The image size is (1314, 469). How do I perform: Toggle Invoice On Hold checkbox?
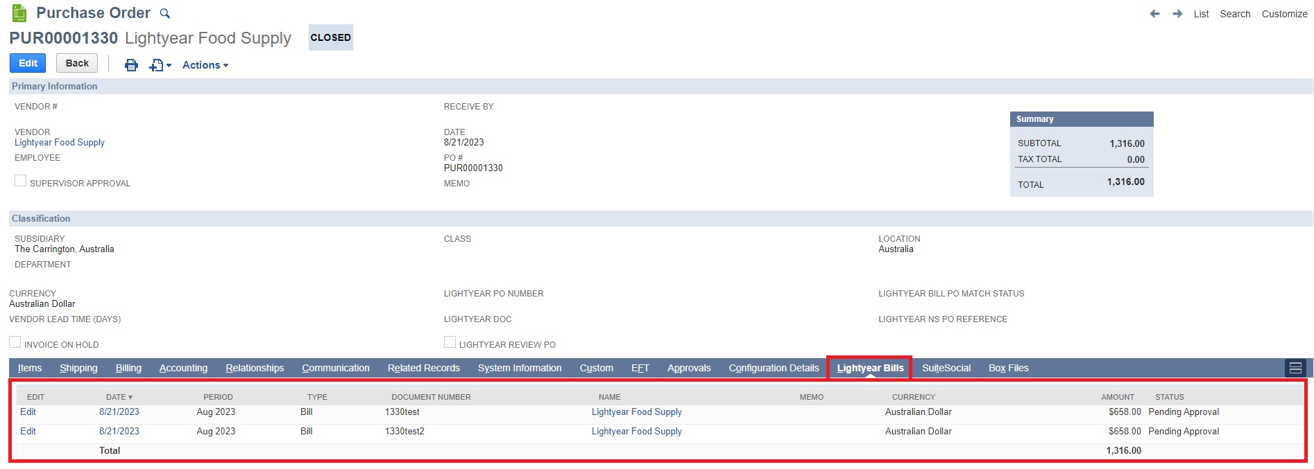coord(15,342)
